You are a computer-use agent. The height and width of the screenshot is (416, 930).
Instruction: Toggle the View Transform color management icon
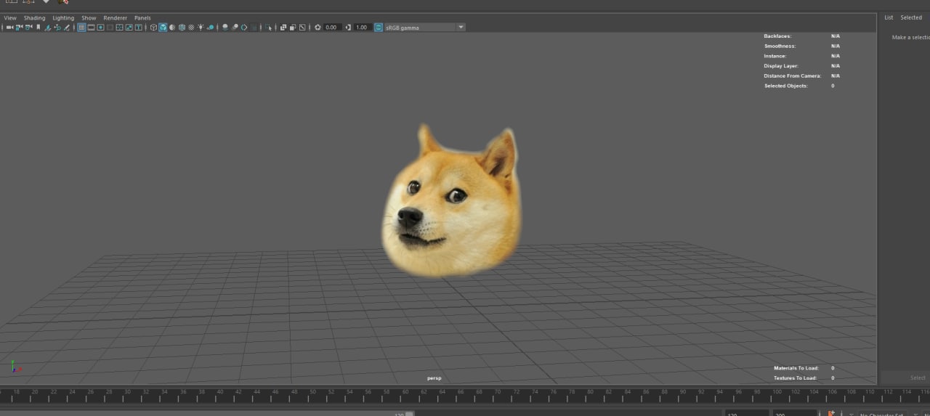[379, 27]
